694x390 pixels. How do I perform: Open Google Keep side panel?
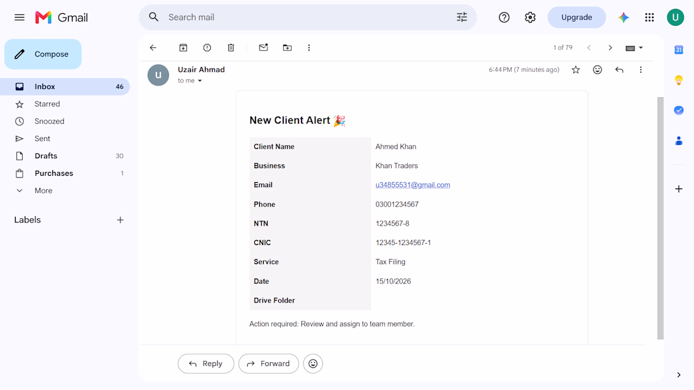point(678,80)
